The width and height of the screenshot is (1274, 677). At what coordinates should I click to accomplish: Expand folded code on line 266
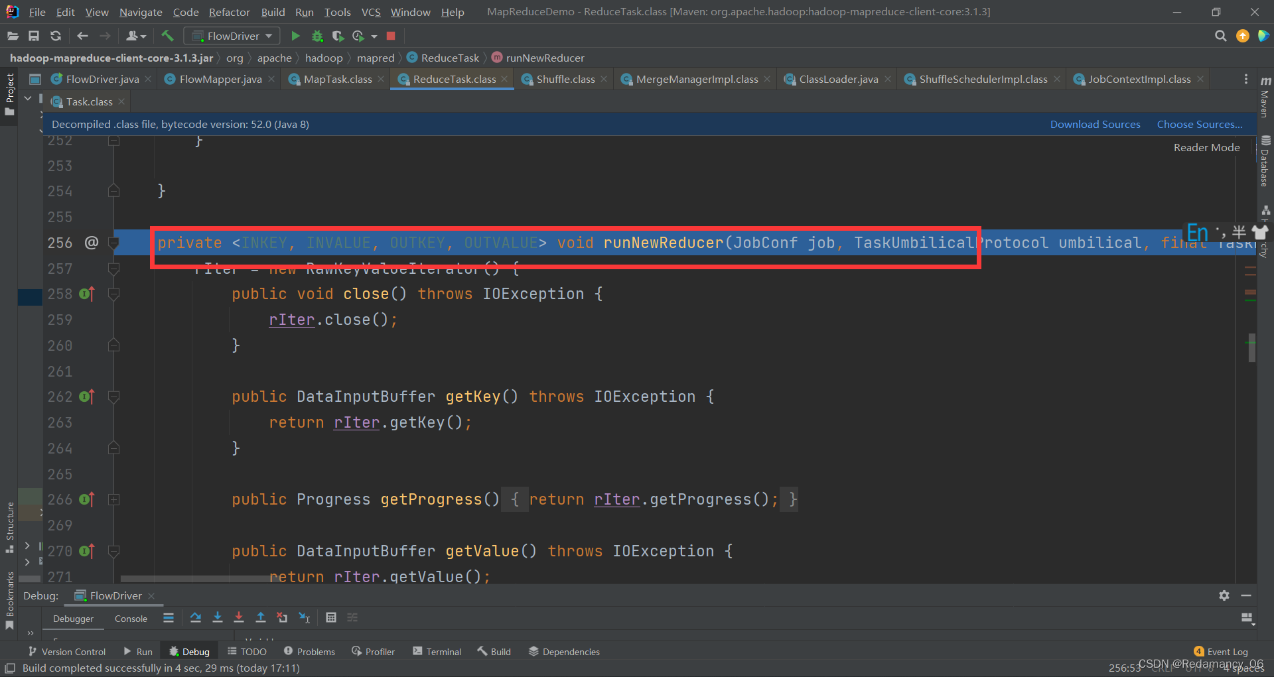coord(113,499)
